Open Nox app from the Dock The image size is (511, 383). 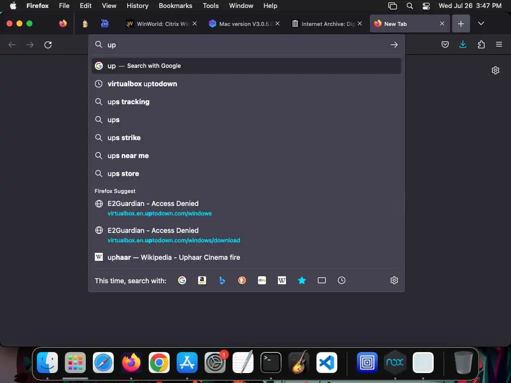[395, 363]
